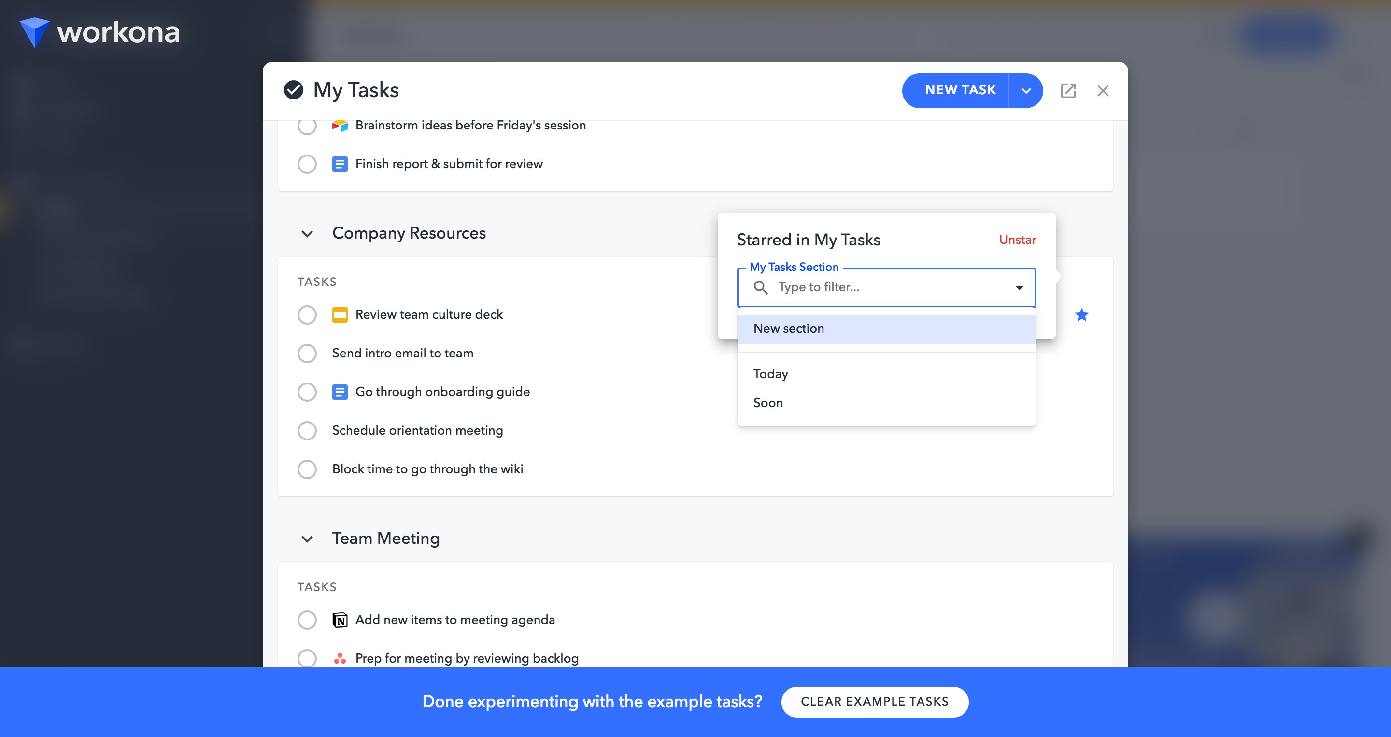Open the Go through onboarding guide task text

pyautogui.click(x=442, y=392)
